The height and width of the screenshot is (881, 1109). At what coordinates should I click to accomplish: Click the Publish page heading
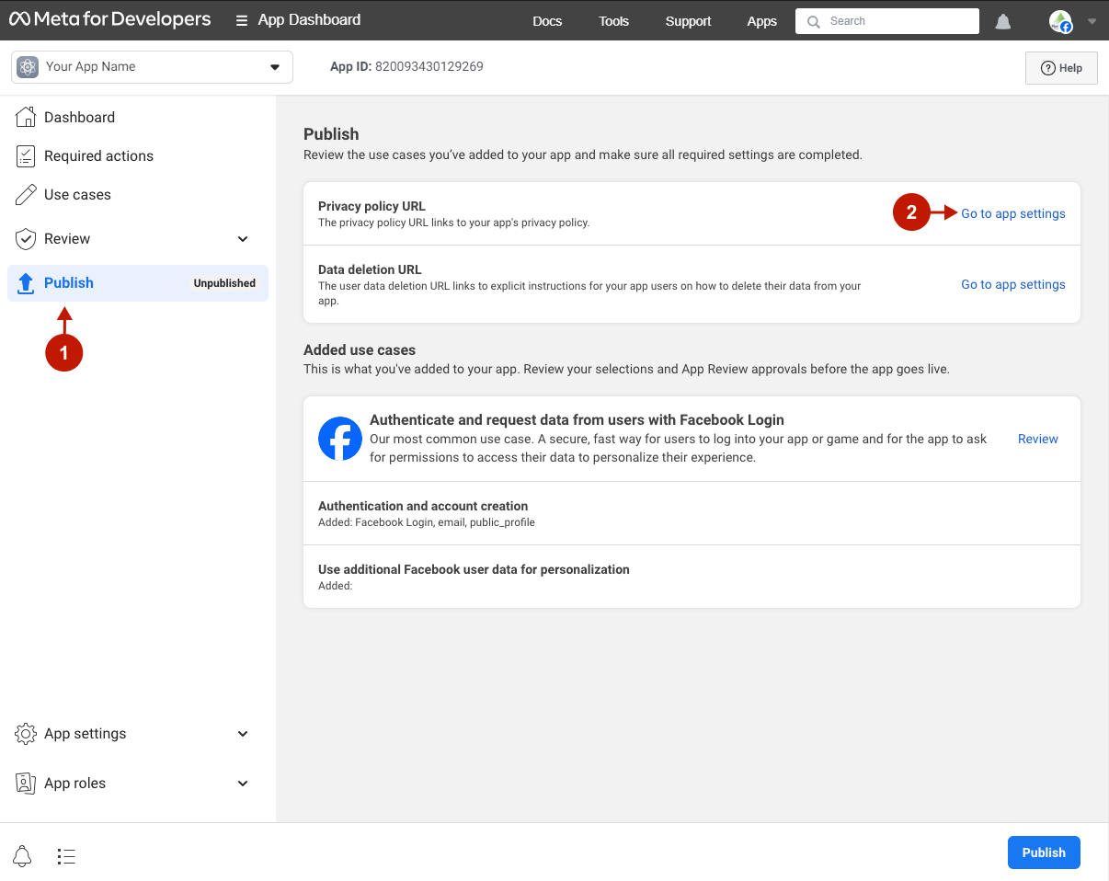coord(331,133)
